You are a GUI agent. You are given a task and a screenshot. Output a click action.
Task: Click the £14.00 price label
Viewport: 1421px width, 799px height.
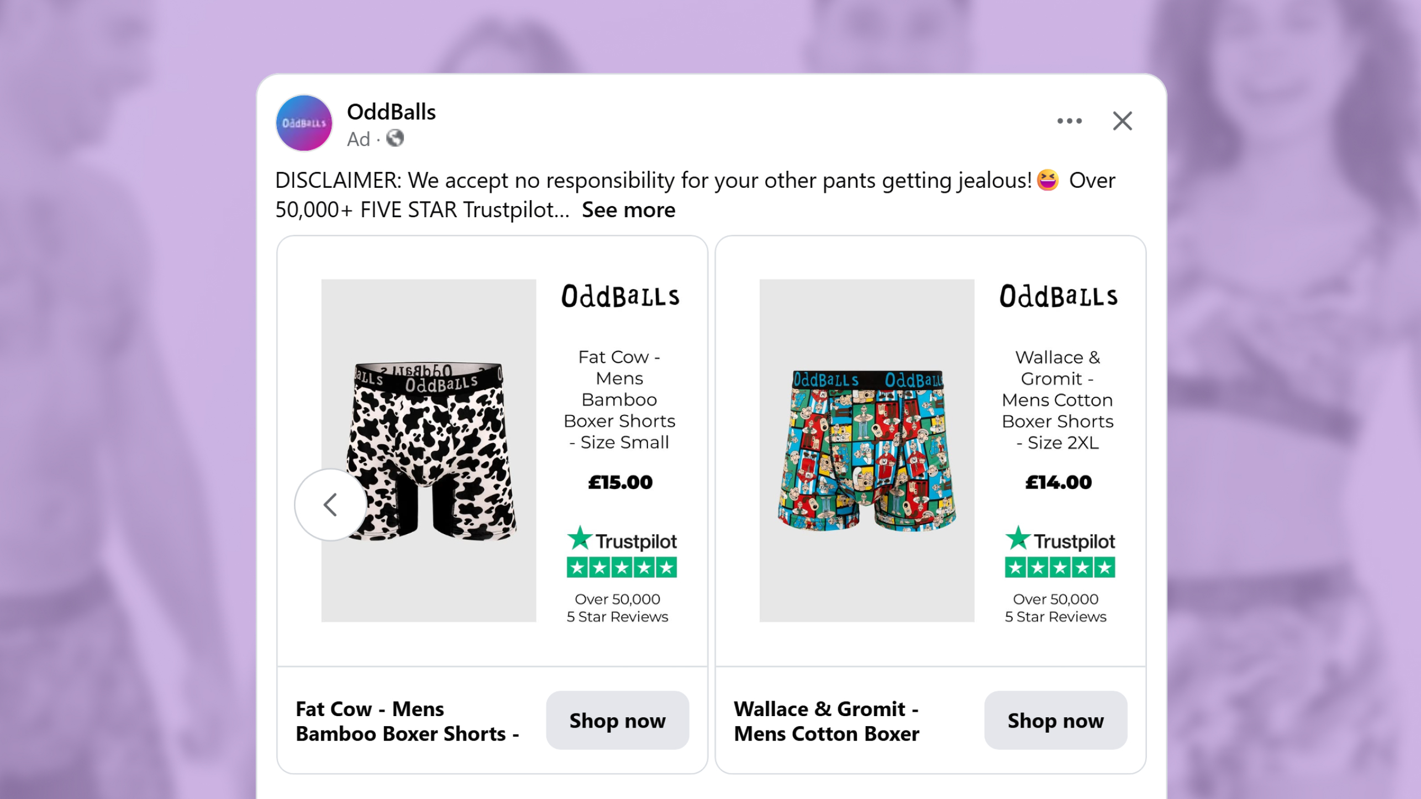[1058, 482]
